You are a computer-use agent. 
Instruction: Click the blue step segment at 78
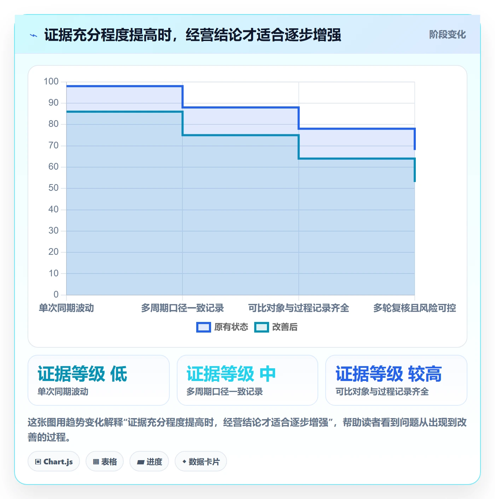pos(356,129)
